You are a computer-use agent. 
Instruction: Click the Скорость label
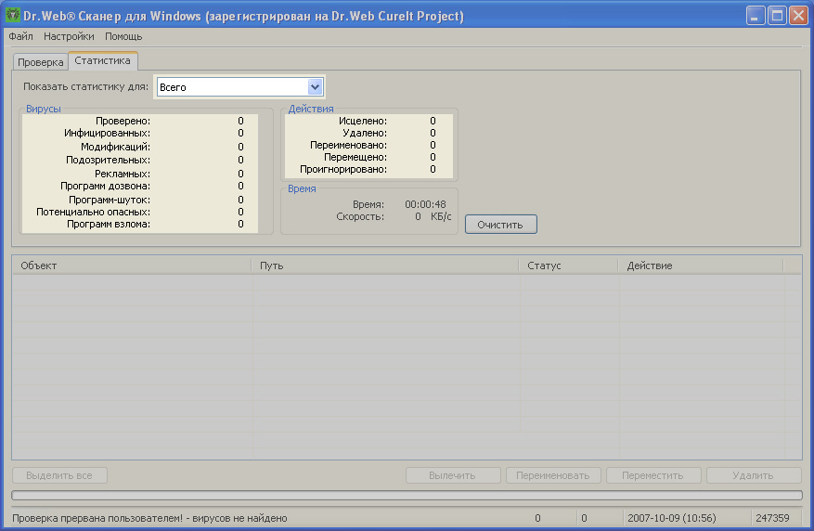coord(360,216)
